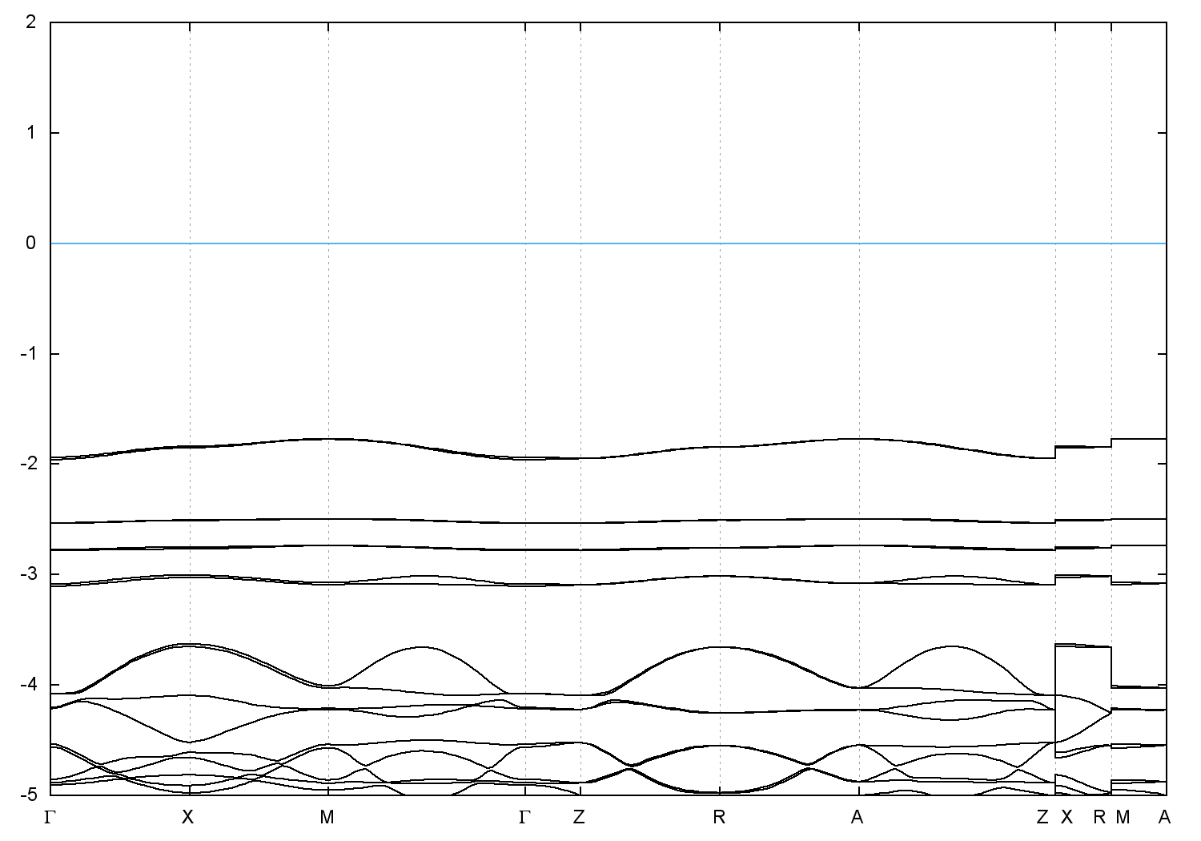Click the y-axis tick label -4
Viewport: 1201px width, 841px height.
(x=29, y=685)
